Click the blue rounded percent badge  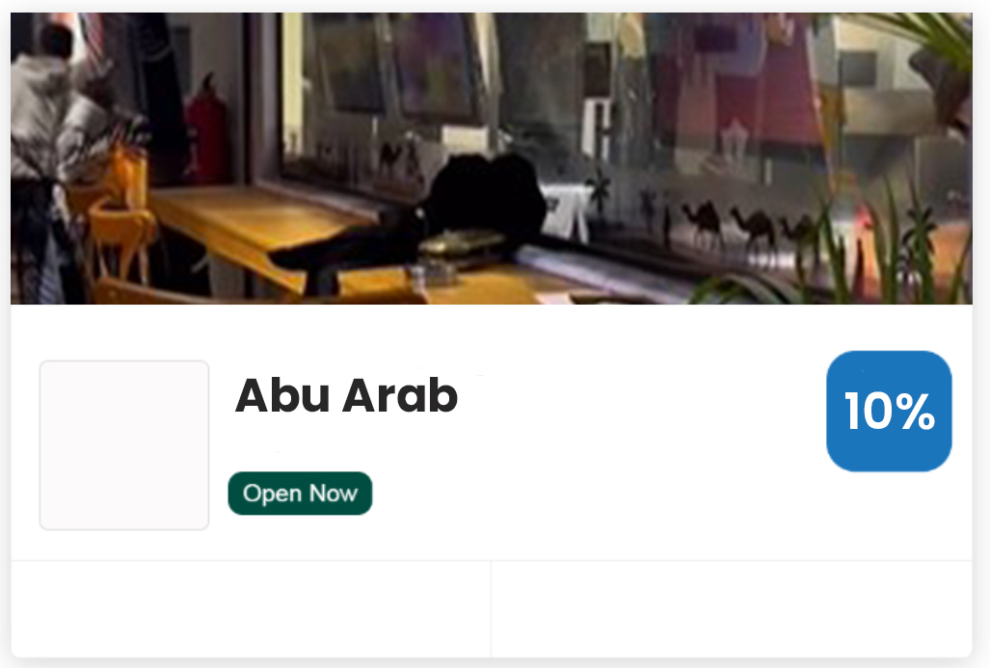(889, 411)
